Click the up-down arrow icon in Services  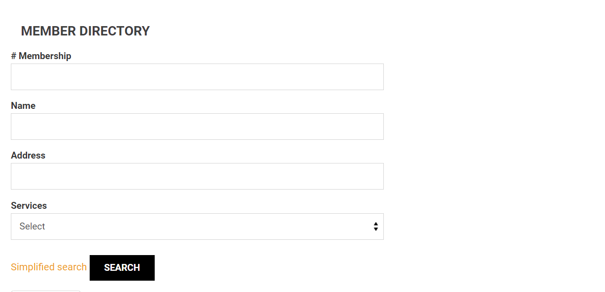pyautogui.click(x=376, y=227)
